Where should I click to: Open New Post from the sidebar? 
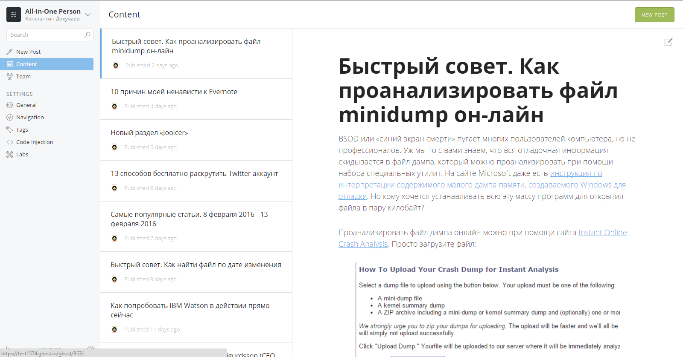[x=28, y=52]
